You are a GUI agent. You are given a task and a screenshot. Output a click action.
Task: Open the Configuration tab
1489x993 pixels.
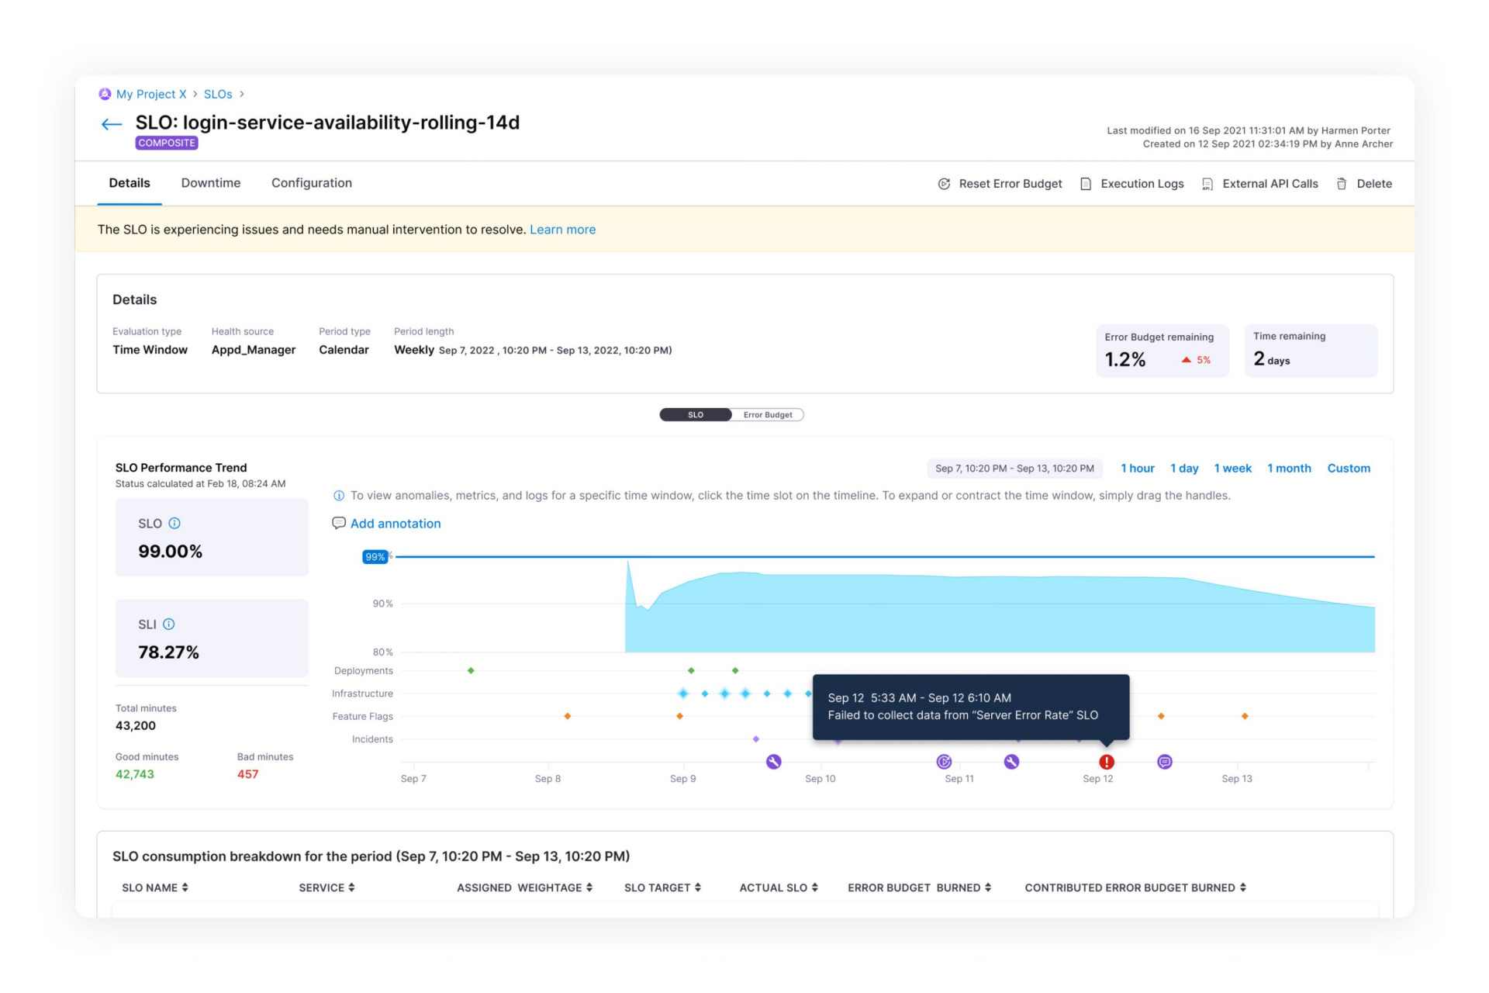click(311, 183)
